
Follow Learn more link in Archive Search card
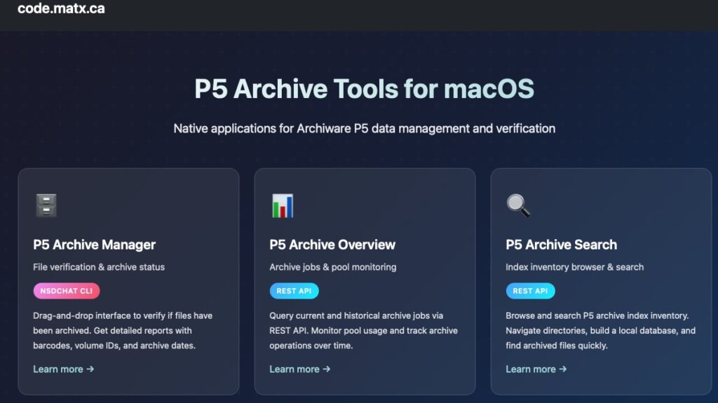536,369
